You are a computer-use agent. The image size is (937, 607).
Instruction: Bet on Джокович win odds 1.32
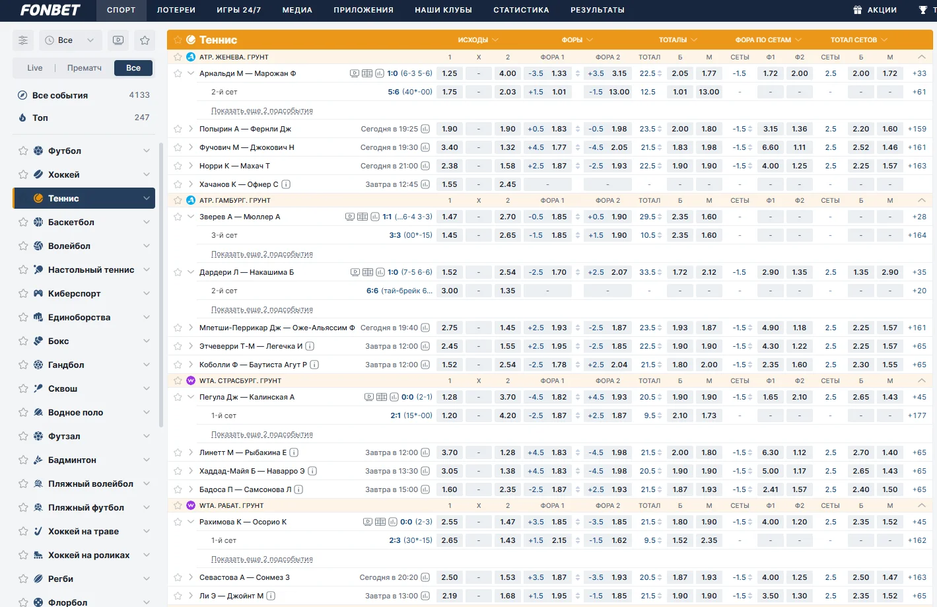[507, 147]
